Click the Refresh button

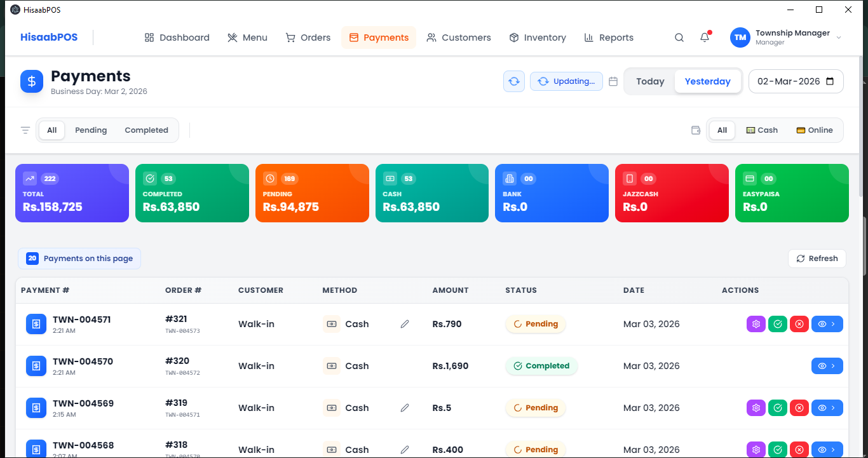pos(817,259)
